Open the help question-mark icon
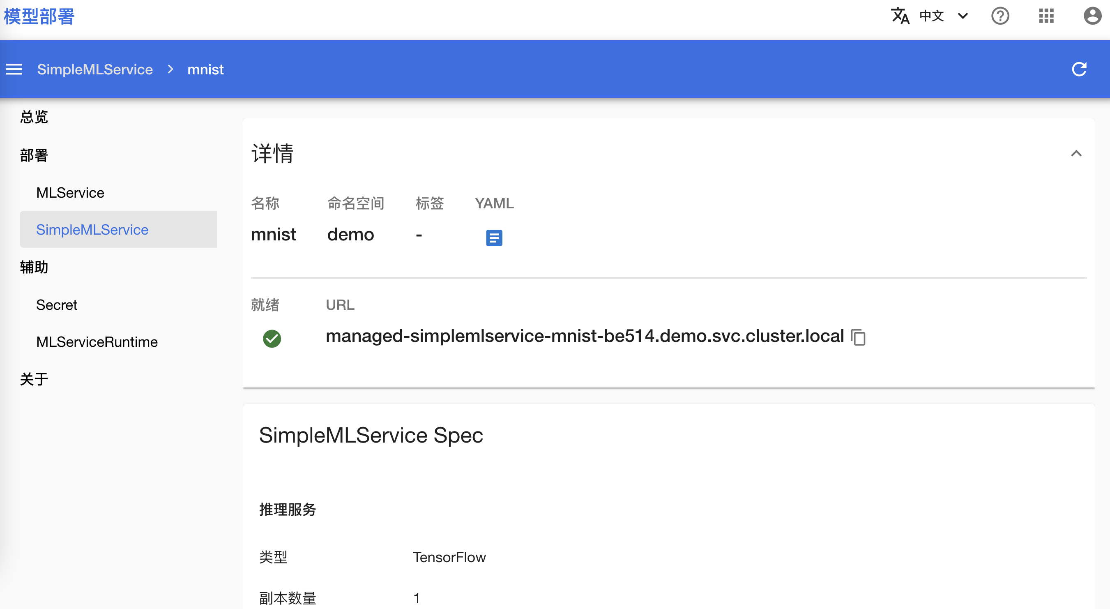 point(1000,16)
